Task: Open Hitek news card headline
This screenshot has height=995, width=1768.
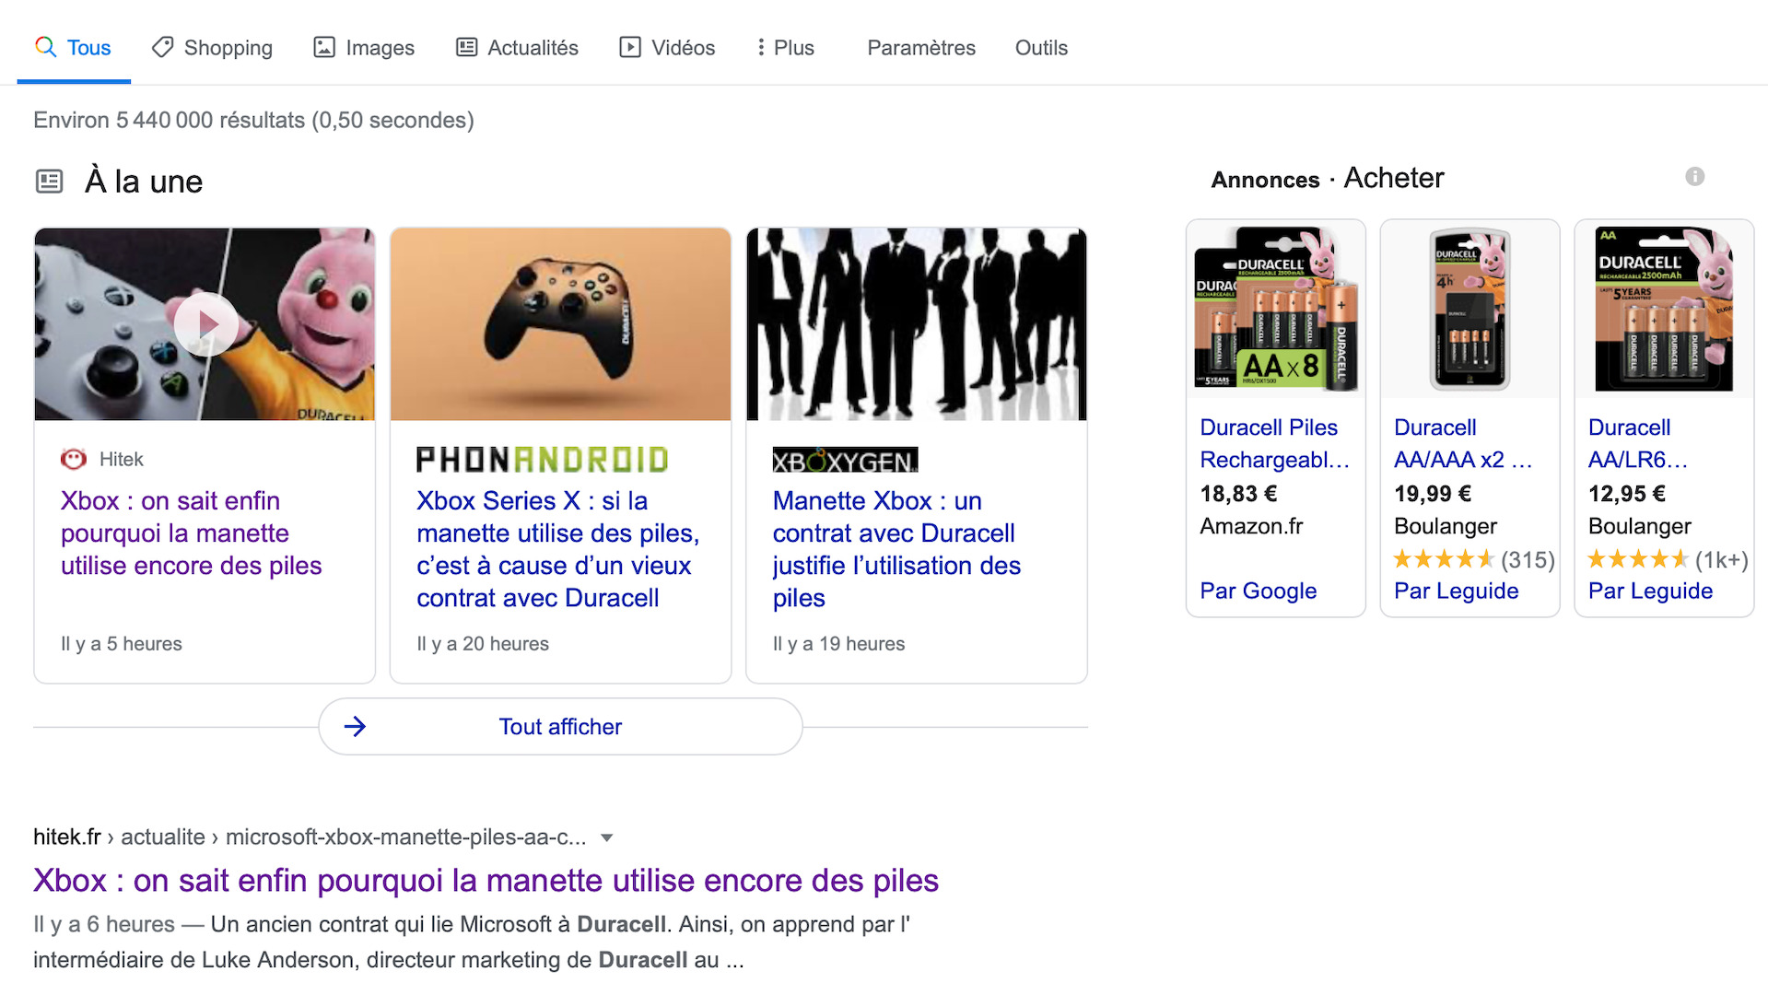Action: click(x=192, y=533)
